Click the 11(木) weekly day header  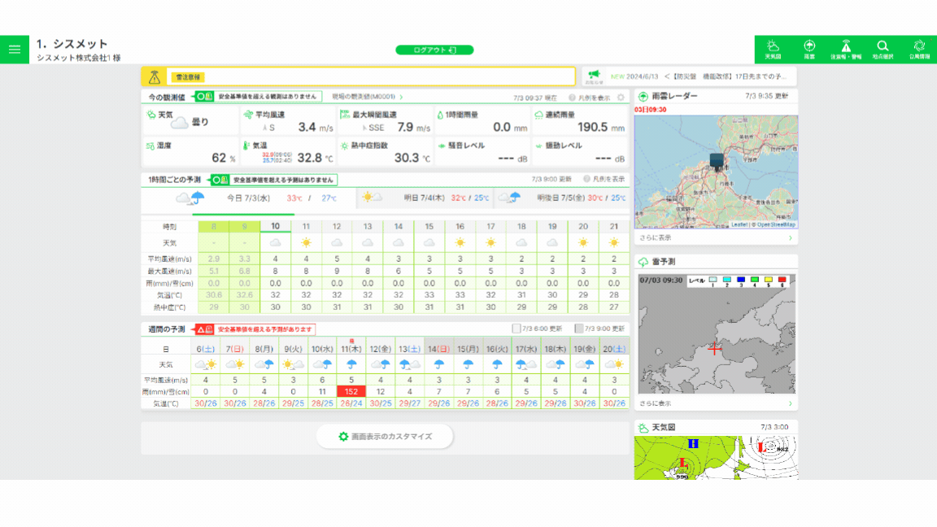click(x=351, y=349)
